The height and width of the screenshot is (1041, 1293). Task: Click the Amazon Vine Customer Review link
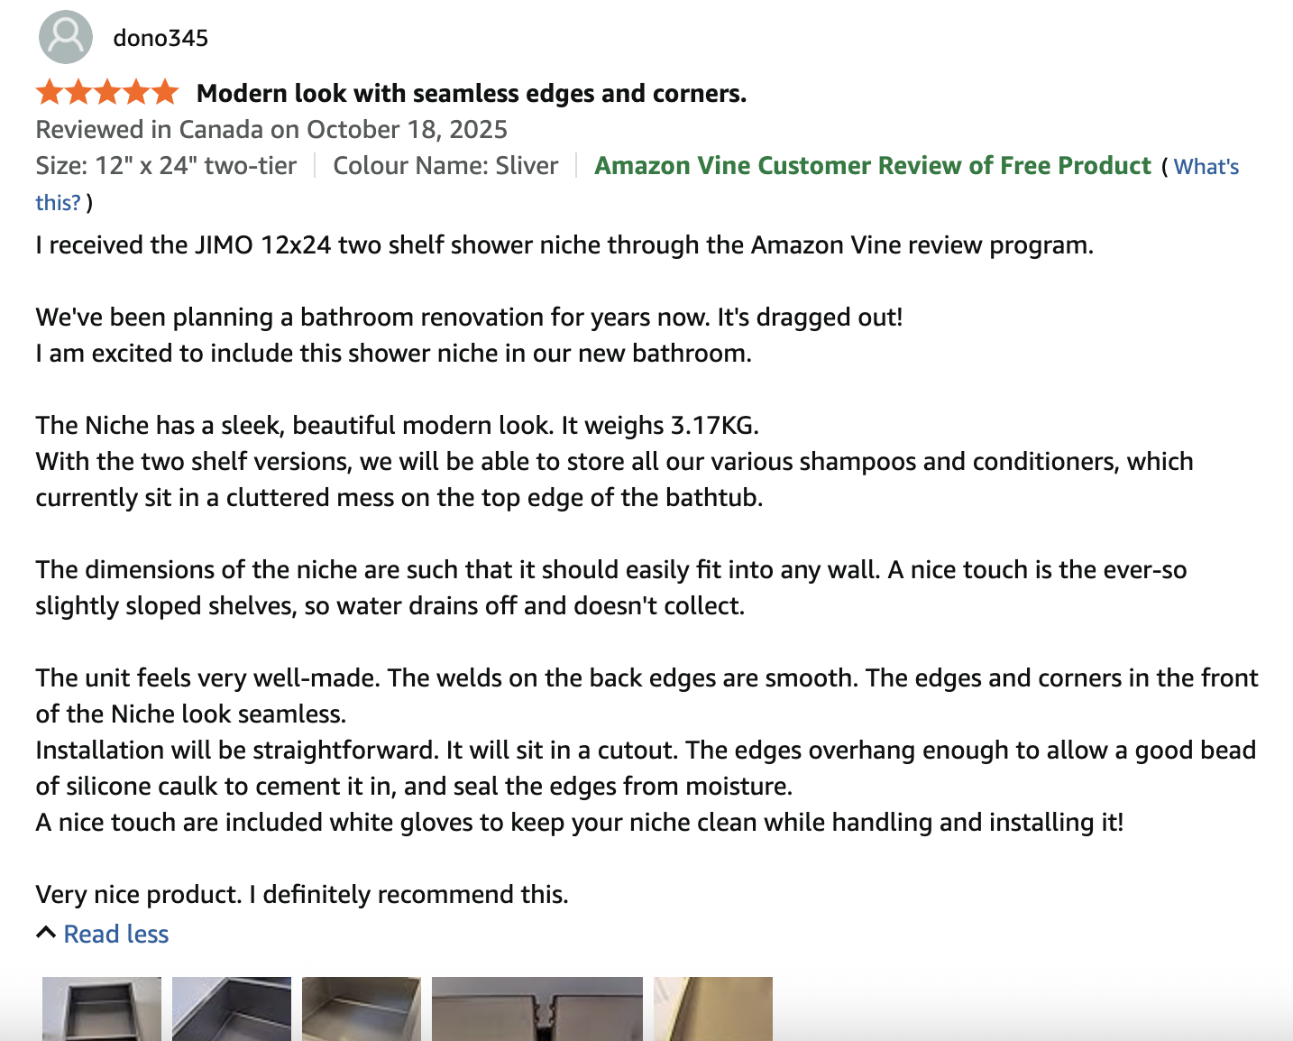click(872, 166)
